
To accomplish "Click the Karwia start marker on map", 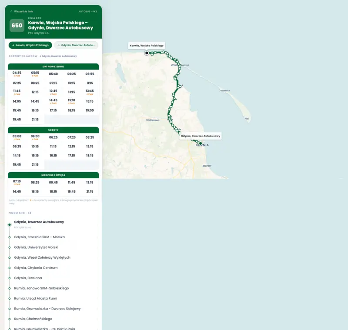I will [147, 53].
